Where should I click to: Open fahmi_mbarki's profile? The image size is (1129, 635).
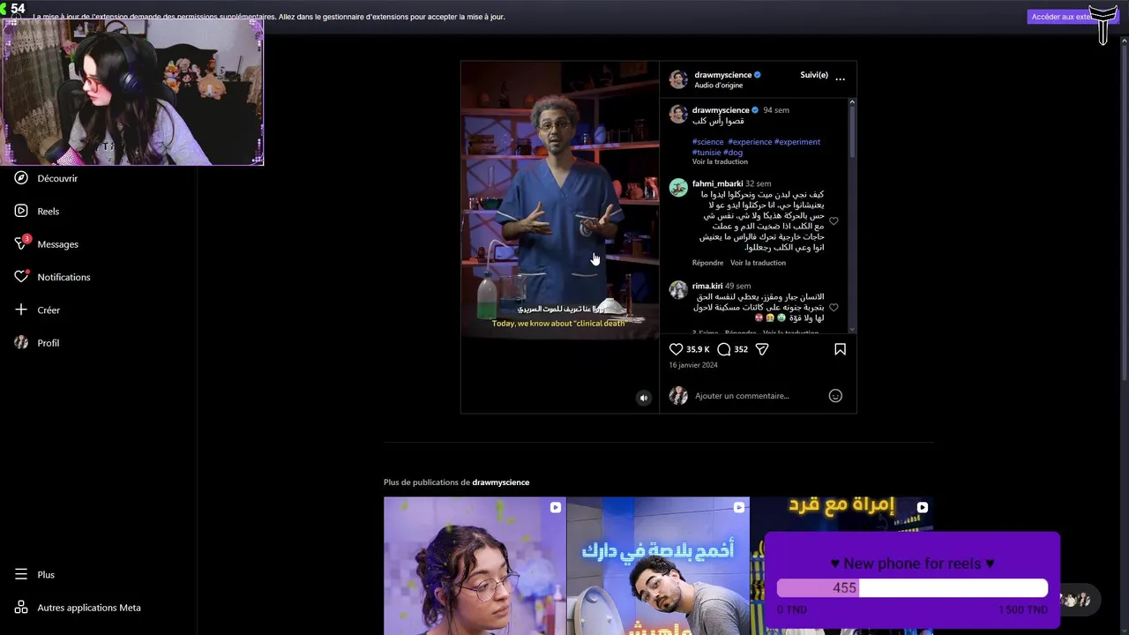pos(717,184)
